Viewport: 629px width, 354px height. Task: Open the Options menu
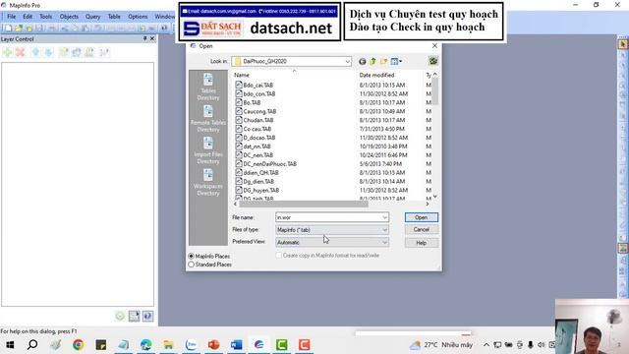click(138, 17)
